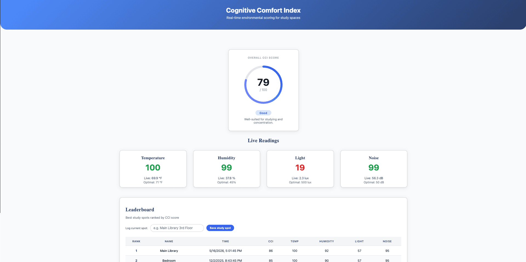
Task: Click Live: 69.9 °F reading text
Action: pos(153,178)
